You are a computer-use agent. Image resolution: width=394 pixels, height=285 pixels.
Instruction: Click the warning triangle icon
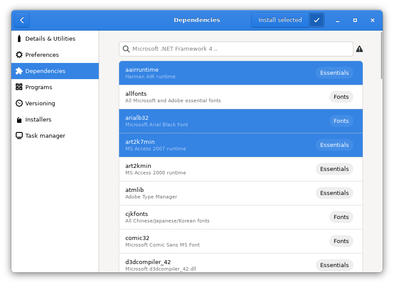click(359, 49)
